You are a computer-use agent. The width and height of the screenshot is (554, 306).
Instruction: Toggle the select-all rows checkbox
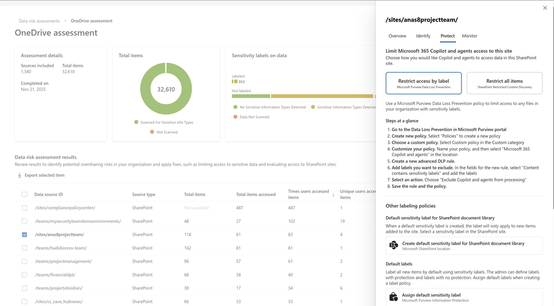tap(24, 194)
